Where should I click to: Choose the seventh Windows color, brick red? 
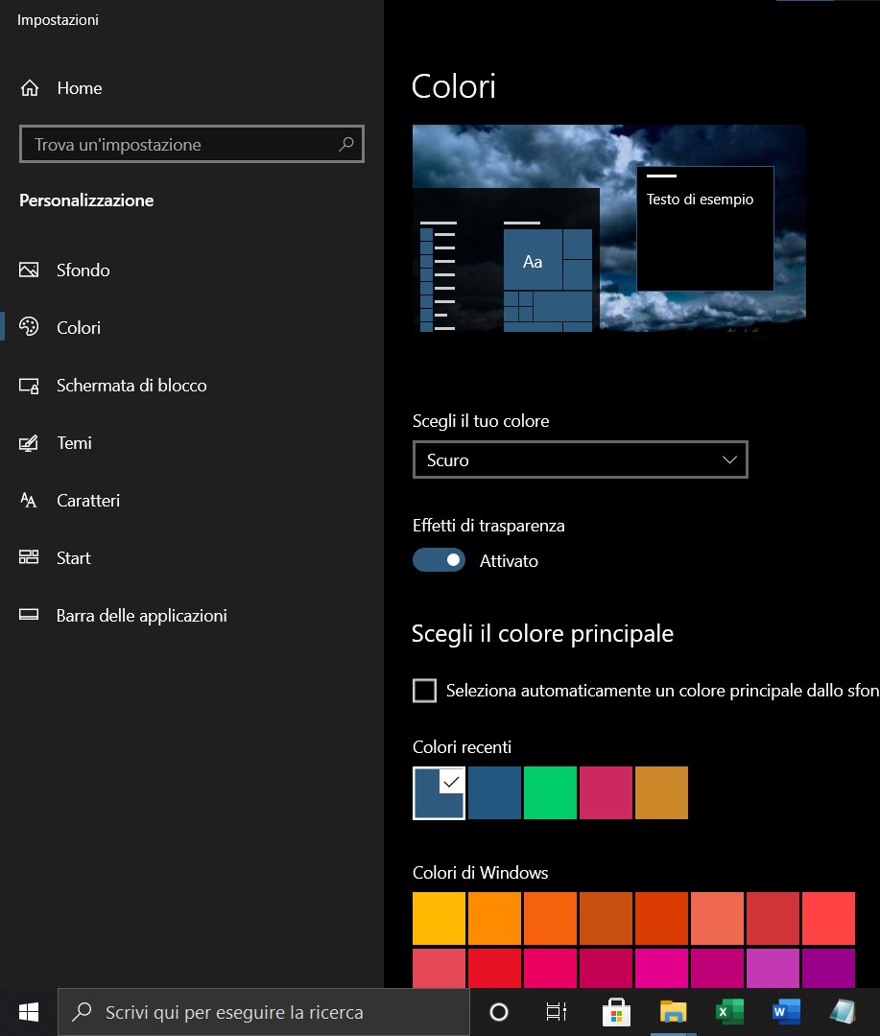[773, 918]
